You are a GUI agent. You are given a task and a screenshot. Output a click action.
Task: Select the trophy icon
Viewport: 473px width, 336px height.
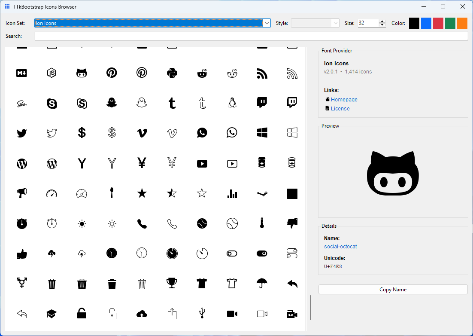(x=172, y=284)
